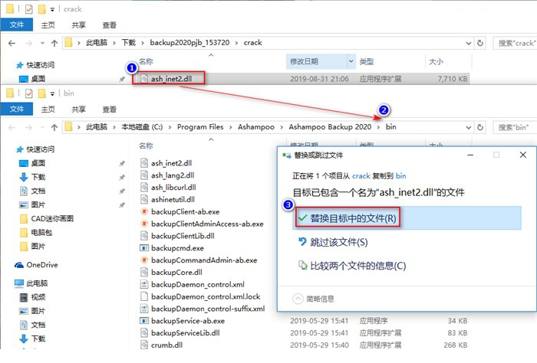Screen dimensions: 537x363
Task: Select backupCommandAdmin-ab.exe icon
Action: 144,260
